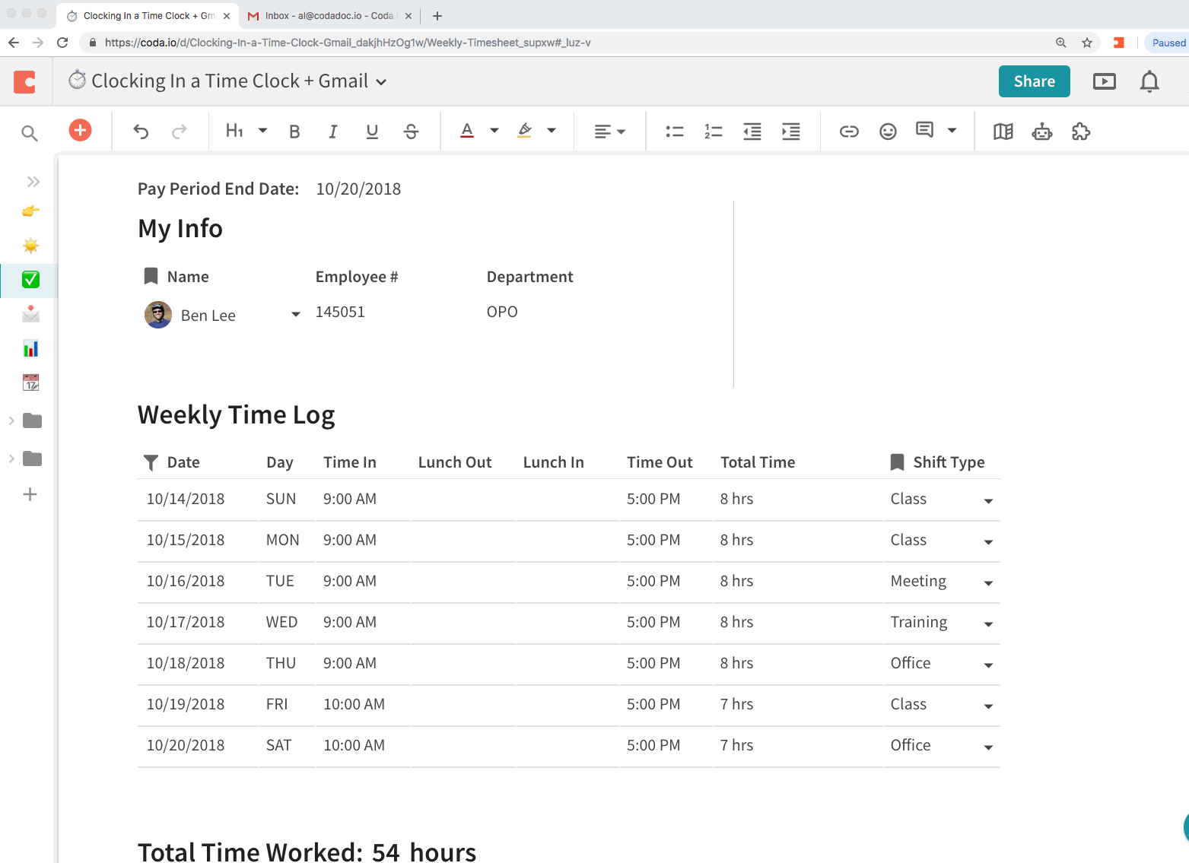Image resolution: width=1189 pixels, height=863 pixels.
Task: Go back in browser history
Action: click(x=14, y=43)
